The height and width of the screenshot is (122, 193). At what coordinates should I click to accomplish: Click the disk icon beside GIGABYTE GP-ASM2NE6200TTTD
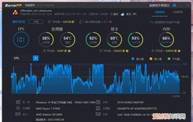pyautogui.click(x=98, y=108)
